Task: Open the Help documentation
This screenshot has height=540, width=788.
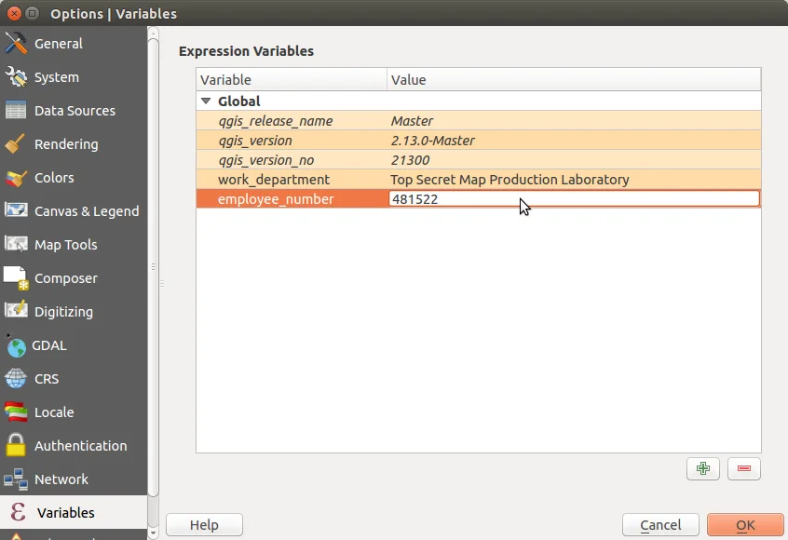Action: [x=203, y=524]
